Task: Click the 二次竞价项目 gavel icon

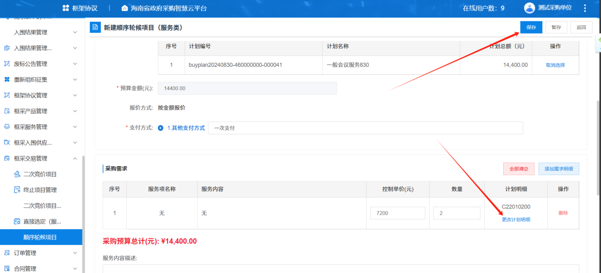Action: click(x=17, y=174)
